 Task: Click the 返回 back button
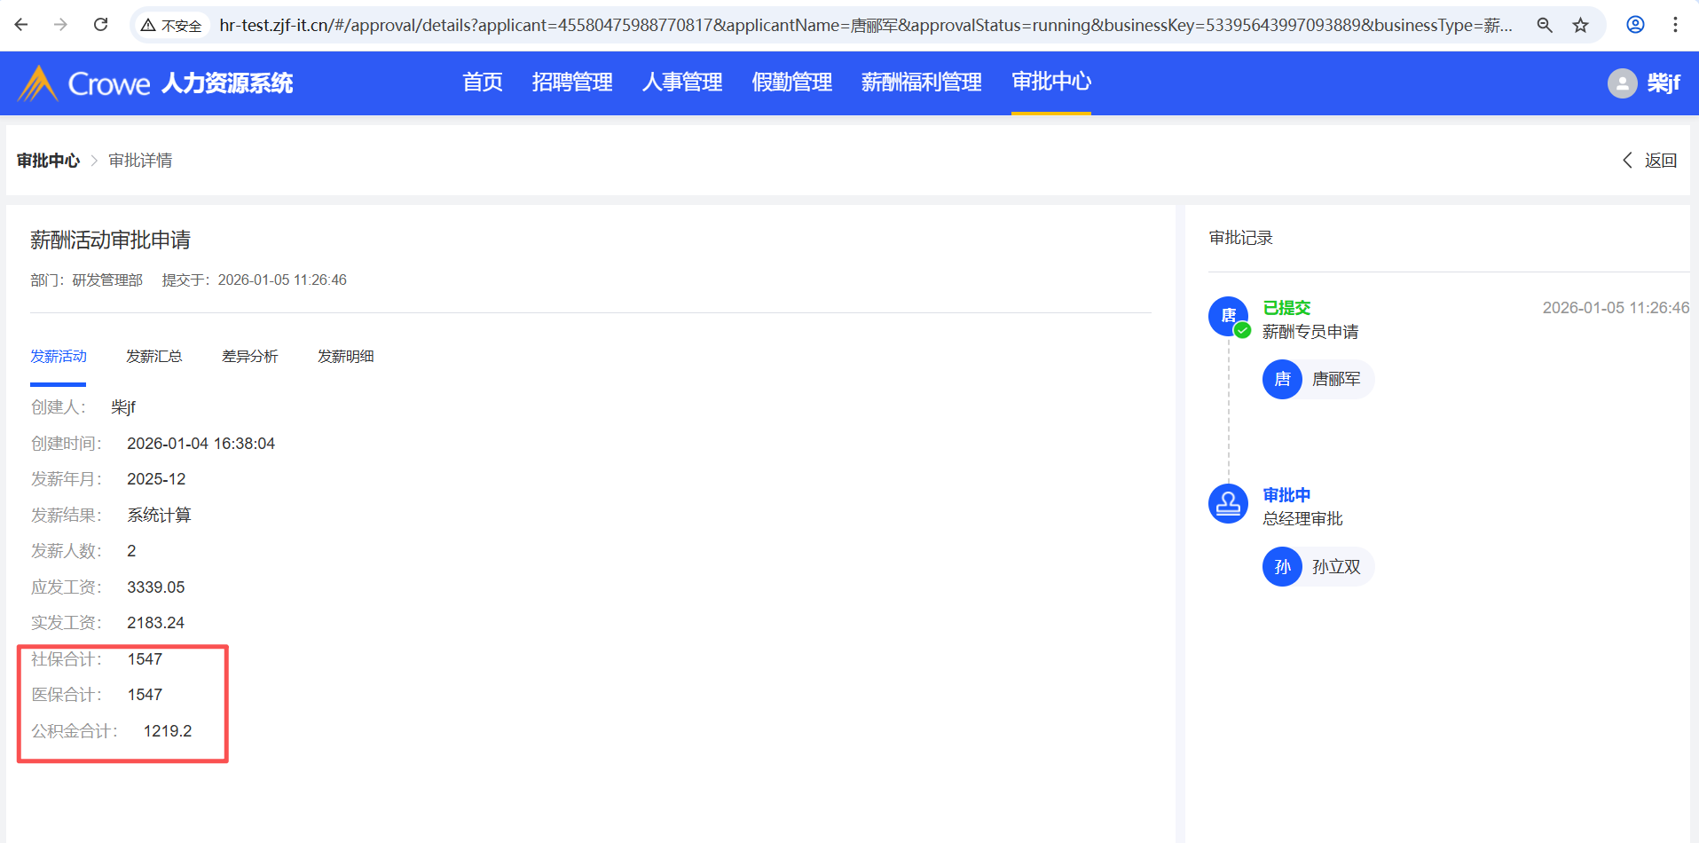1650,161
